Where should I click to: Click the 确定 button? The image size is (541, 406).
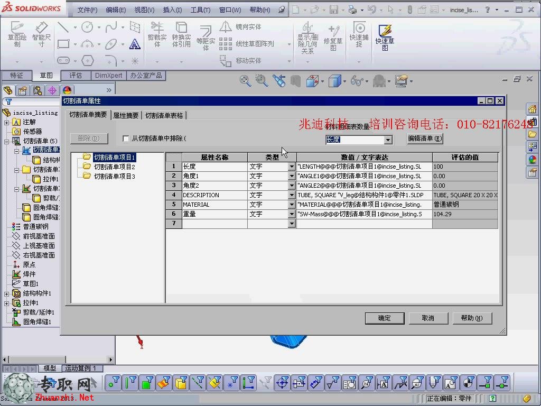(x=385, y=318)
